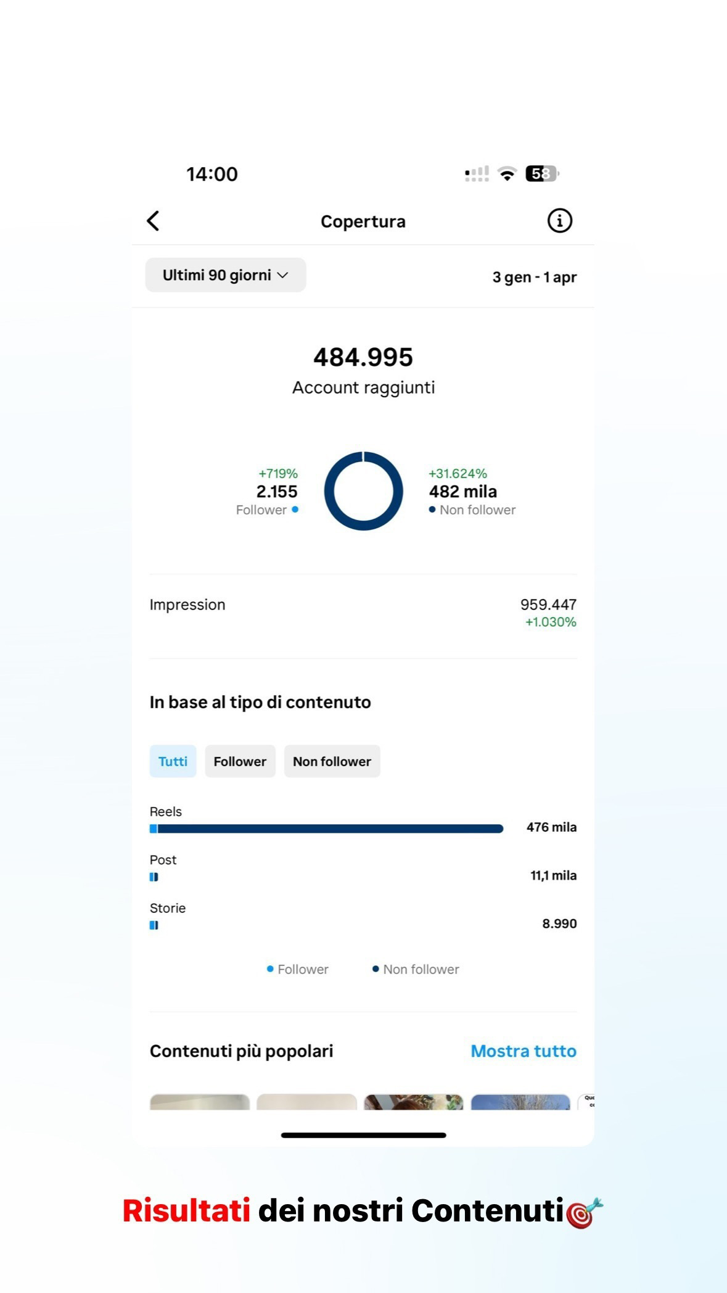
Task: Tap the back arrow icon
Action: (x=153, y=221)
